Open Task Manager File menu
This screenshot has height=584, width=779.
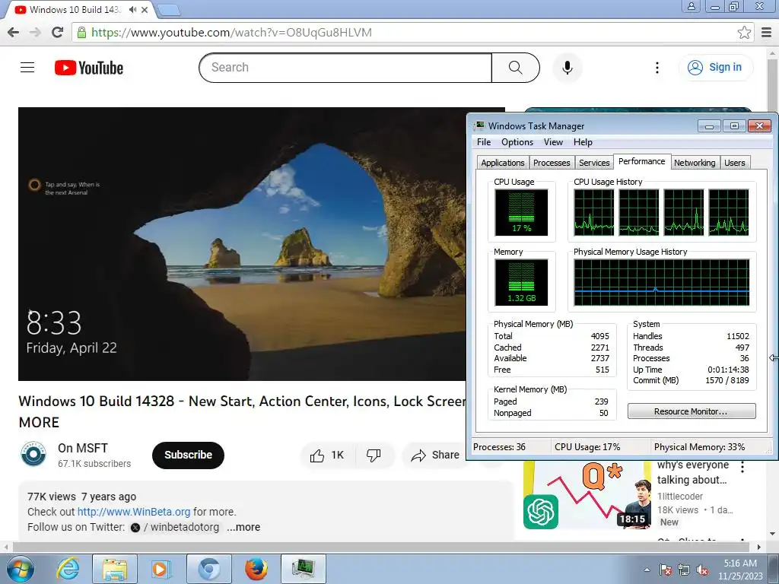(484, 142)
